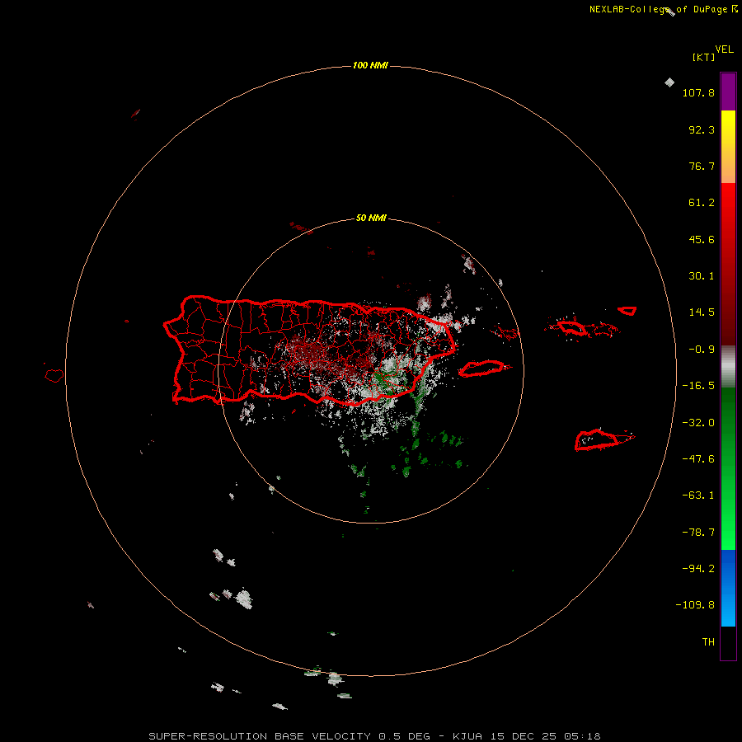Click the 61.2 scale value

(x=702, y=203)
